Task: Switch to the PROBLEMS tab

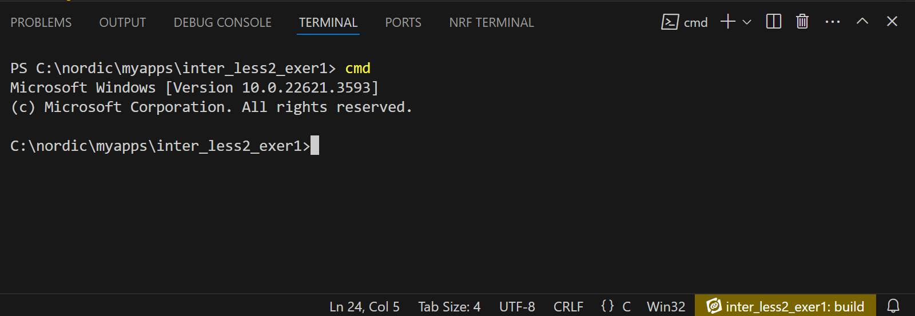Action: 41,22
